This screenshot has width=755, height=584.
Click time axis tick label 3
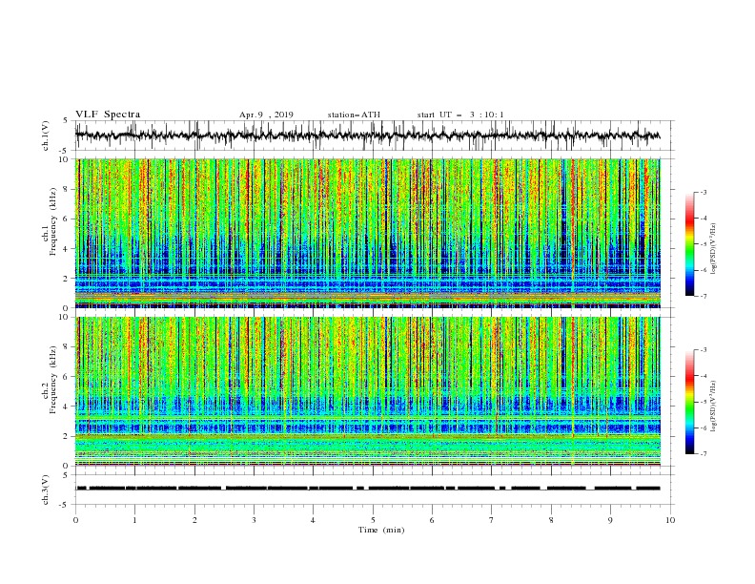[254, 520]
